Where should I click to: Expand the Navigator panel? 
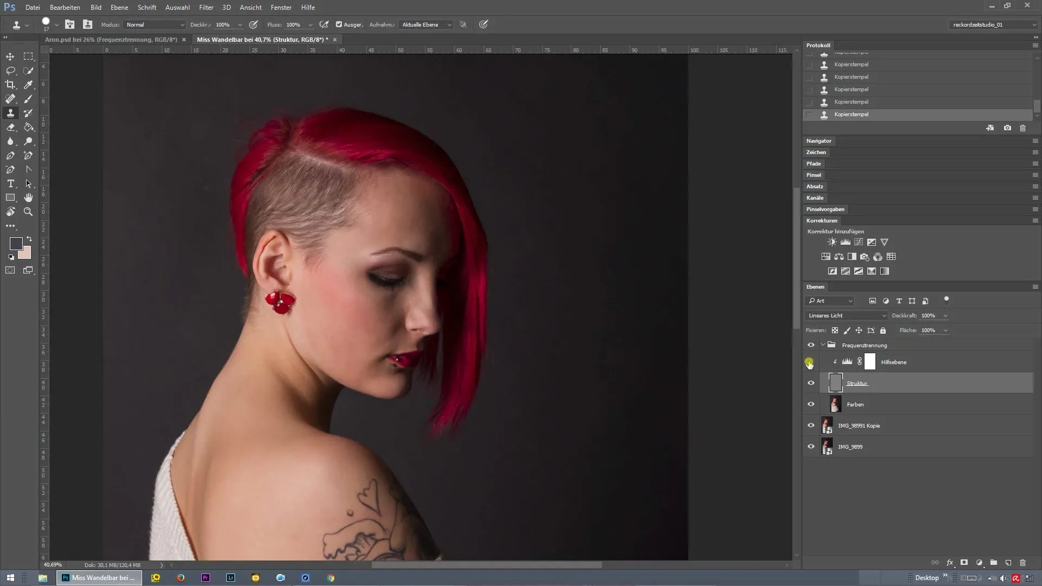click(818, 141)
